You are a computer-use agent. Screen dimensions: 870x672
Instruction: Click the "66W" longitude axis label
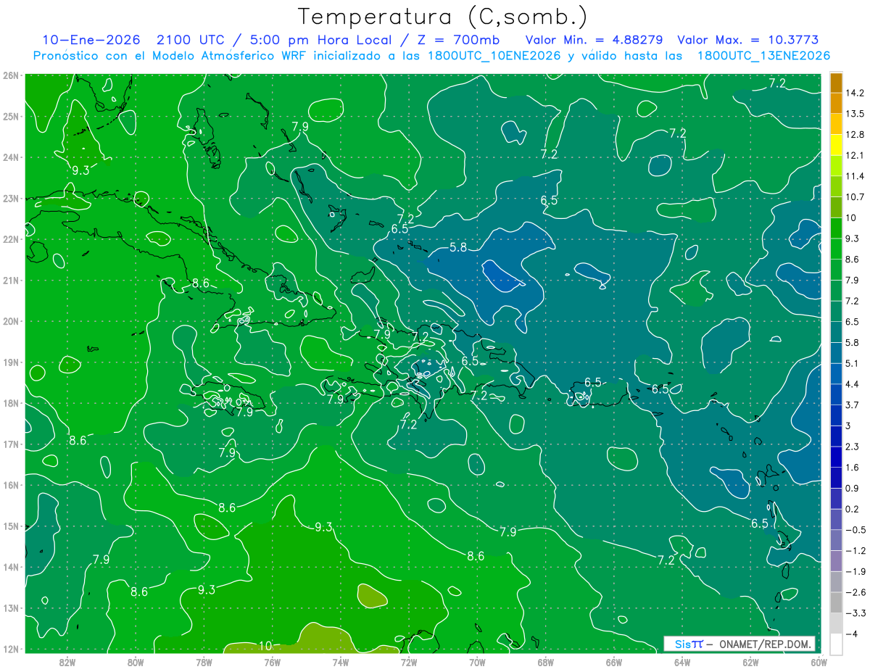[x=613, y=661]
